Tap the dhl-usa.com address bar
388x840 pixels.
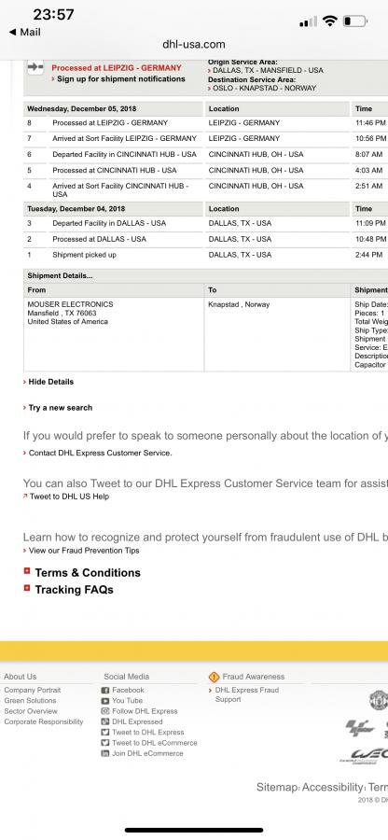pyautogui.click(x=194, y=45)
